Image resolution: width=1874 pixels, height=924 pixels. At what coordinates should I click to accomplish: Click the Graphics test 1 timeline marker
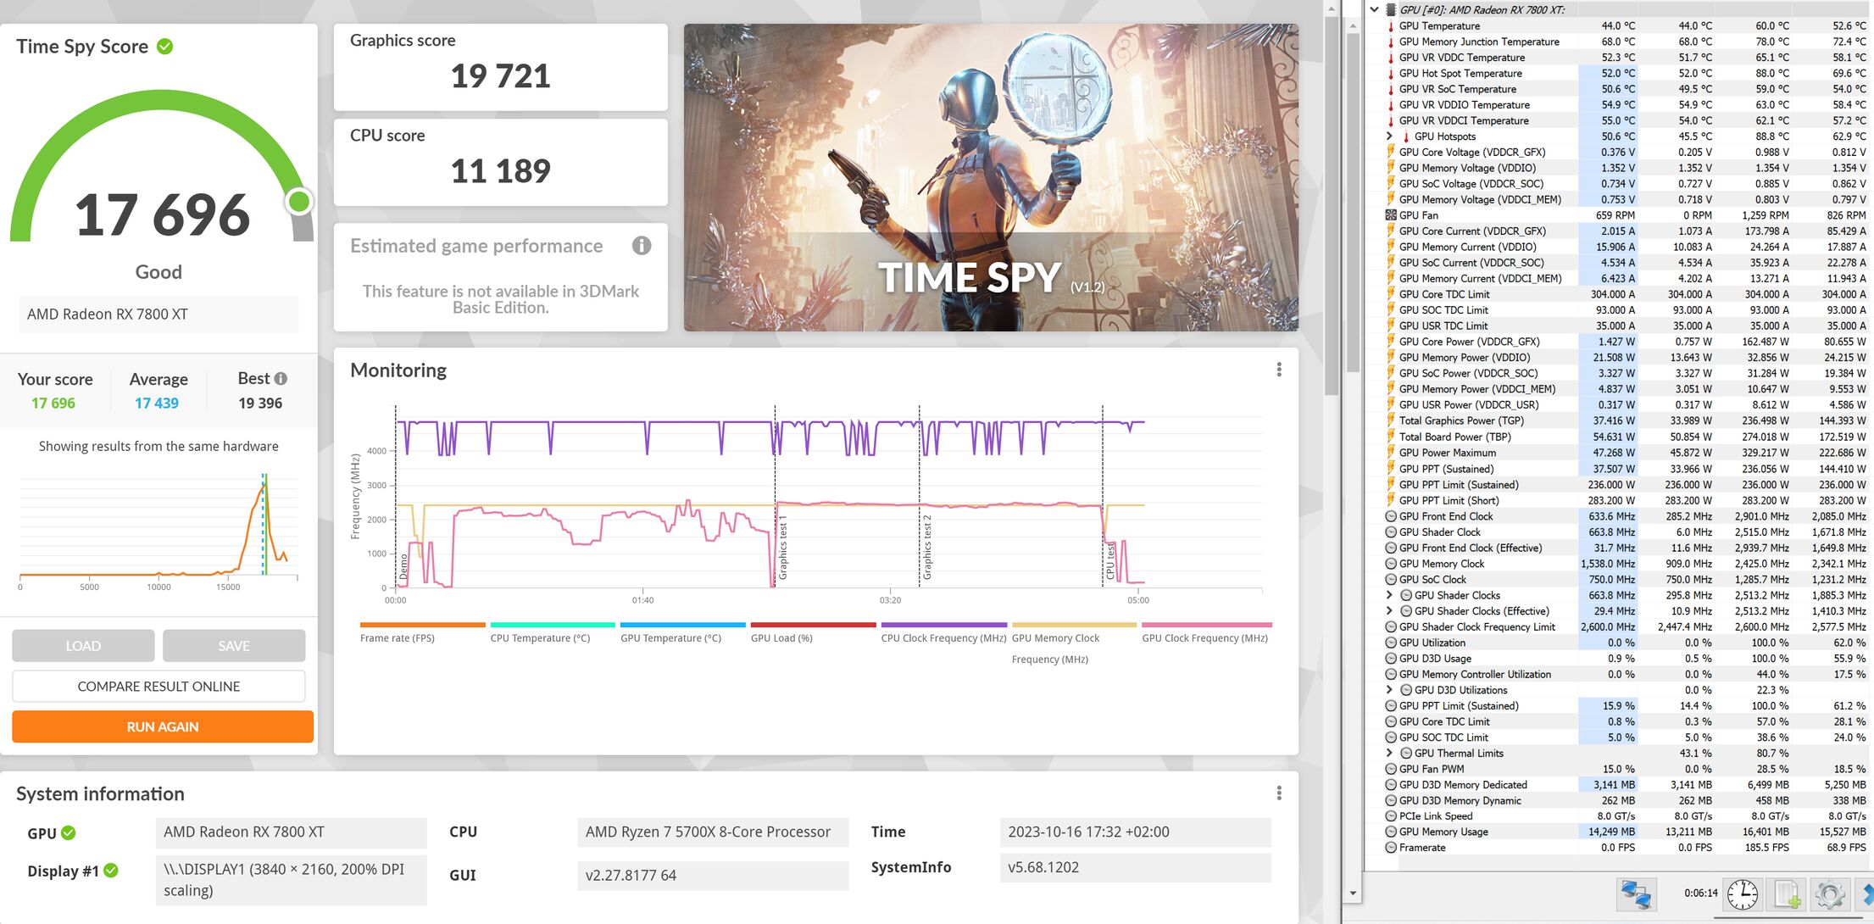click(x=782, y=547)
